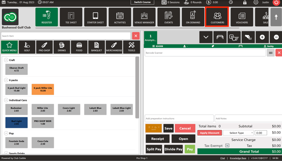Open the Knowledge Base link
This screenshot has height=161, width=282.
(x=238, y=158)
